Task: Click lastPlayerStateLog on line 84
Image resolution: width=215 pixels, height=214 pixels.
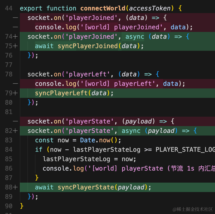Action: tap(107, 150)
